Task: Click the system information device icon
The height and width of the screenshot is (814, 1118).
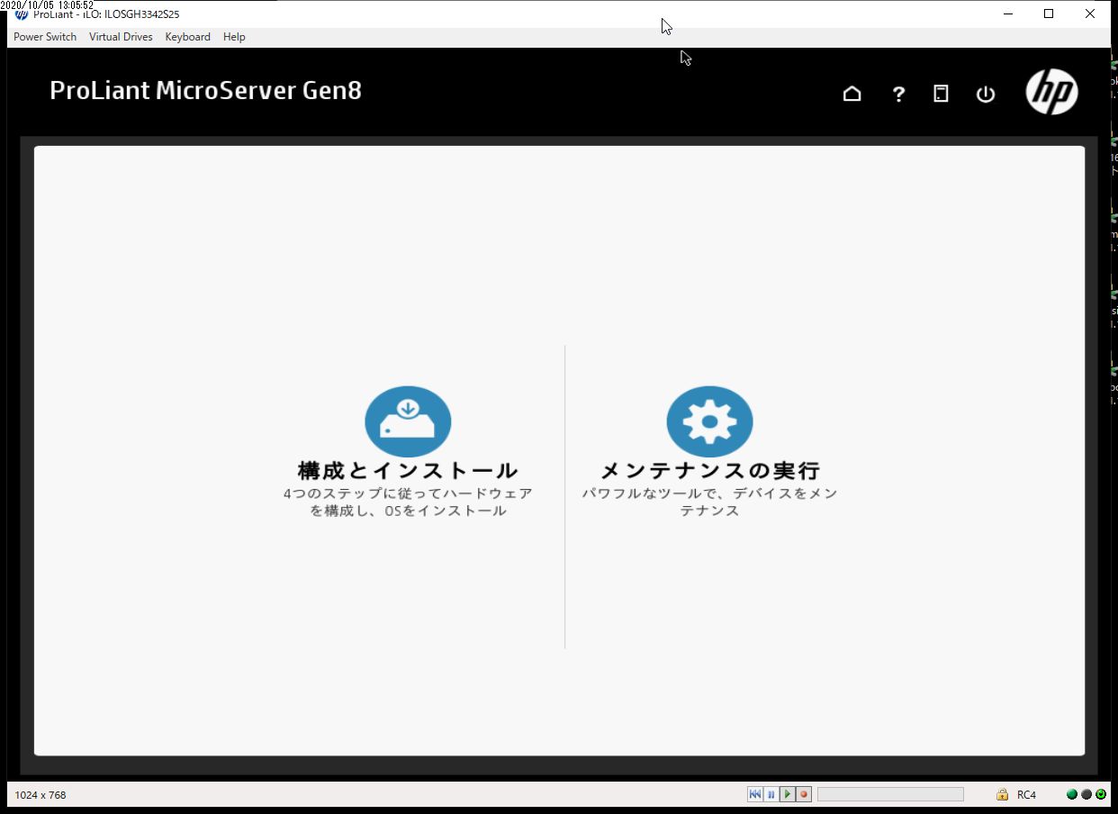Action: 941,94
